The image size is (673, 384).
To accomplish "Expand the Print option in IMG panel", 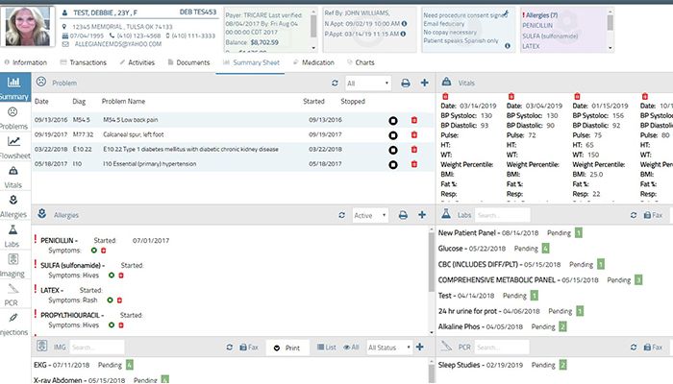I will pyautogui.click(x=287, y=348).
